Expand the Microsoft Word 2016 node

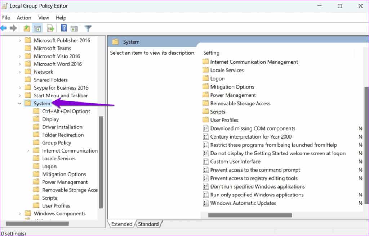click(x=20, y=64)
